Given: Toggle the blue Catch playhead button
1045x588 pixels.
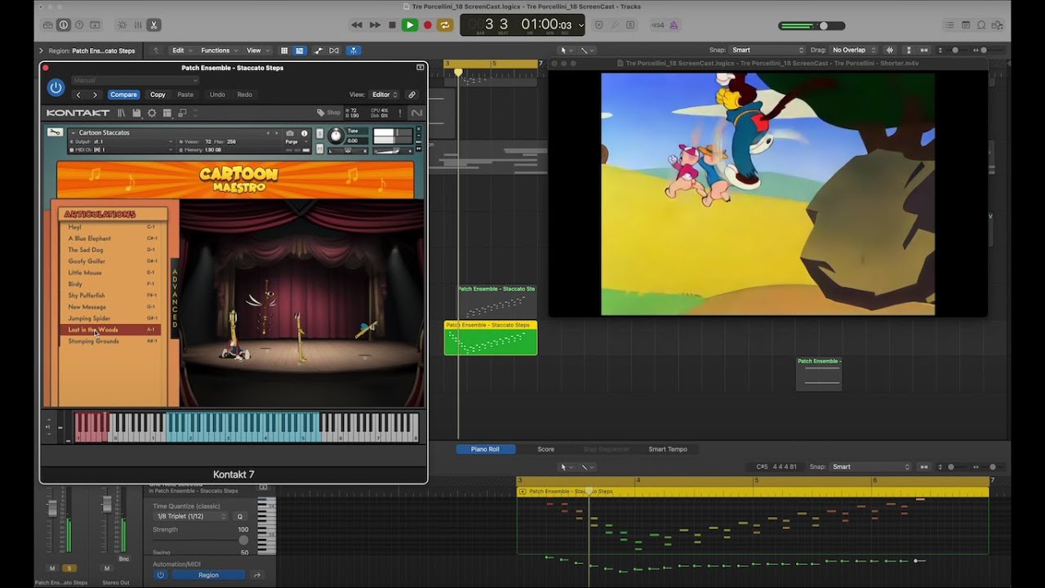Looking at the screenshot, I should tap(353, 51).
